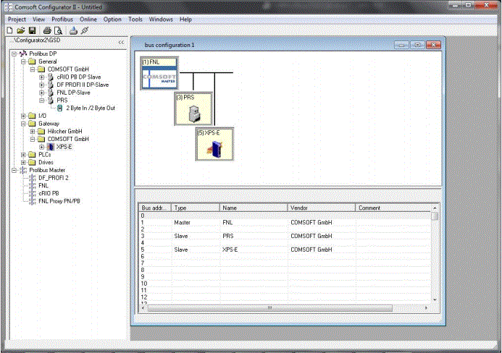Open the View menu

(x=38, y=20)
